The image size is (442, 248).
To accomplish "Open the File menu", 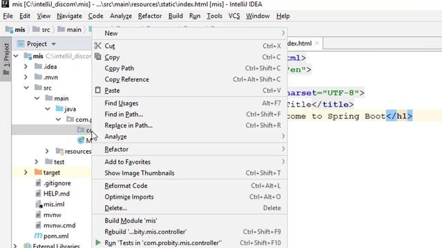I will (8, 16).
